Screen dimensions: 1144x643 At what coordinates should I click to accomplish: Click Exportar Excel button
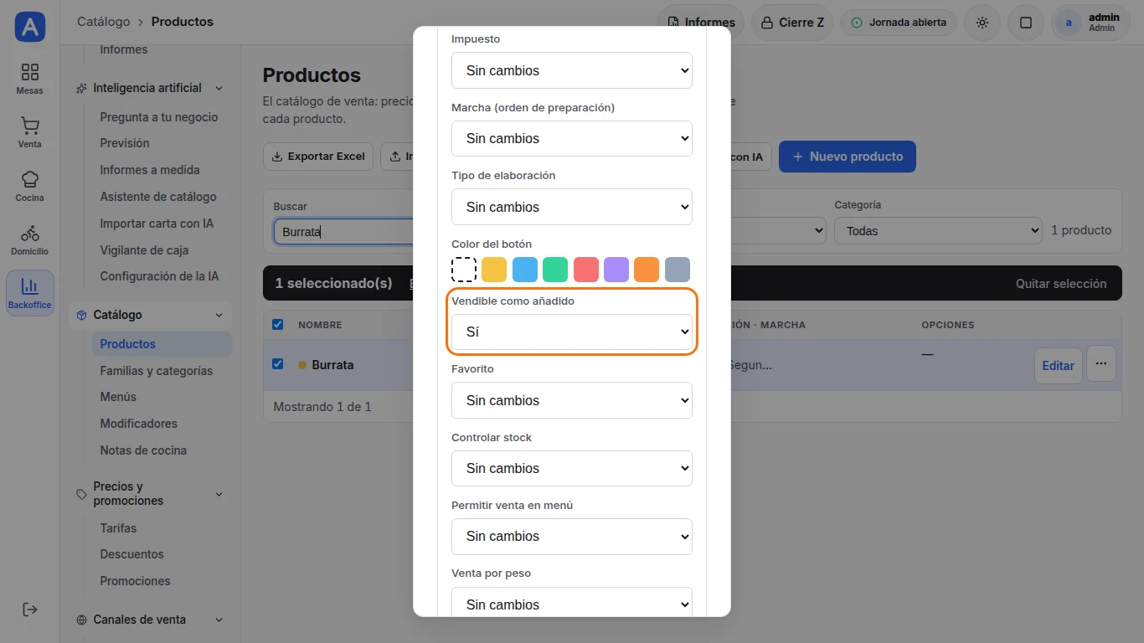click(x=318, y=157)
